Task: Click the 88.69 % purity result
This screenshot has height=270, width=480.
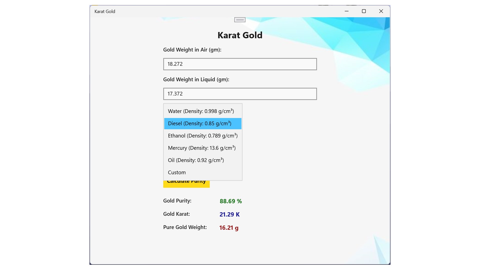Action: point(230,201)
